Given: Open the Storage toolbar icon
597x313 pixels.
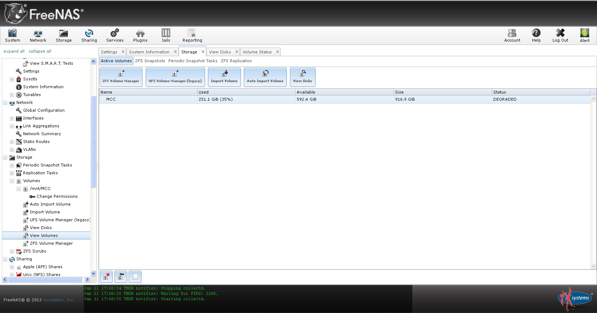Looking at the screenshot, I should [x=64, y=36].
